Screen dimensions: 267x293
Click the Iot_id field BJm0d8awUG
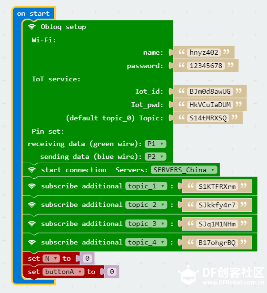click(x=210, y=91)
